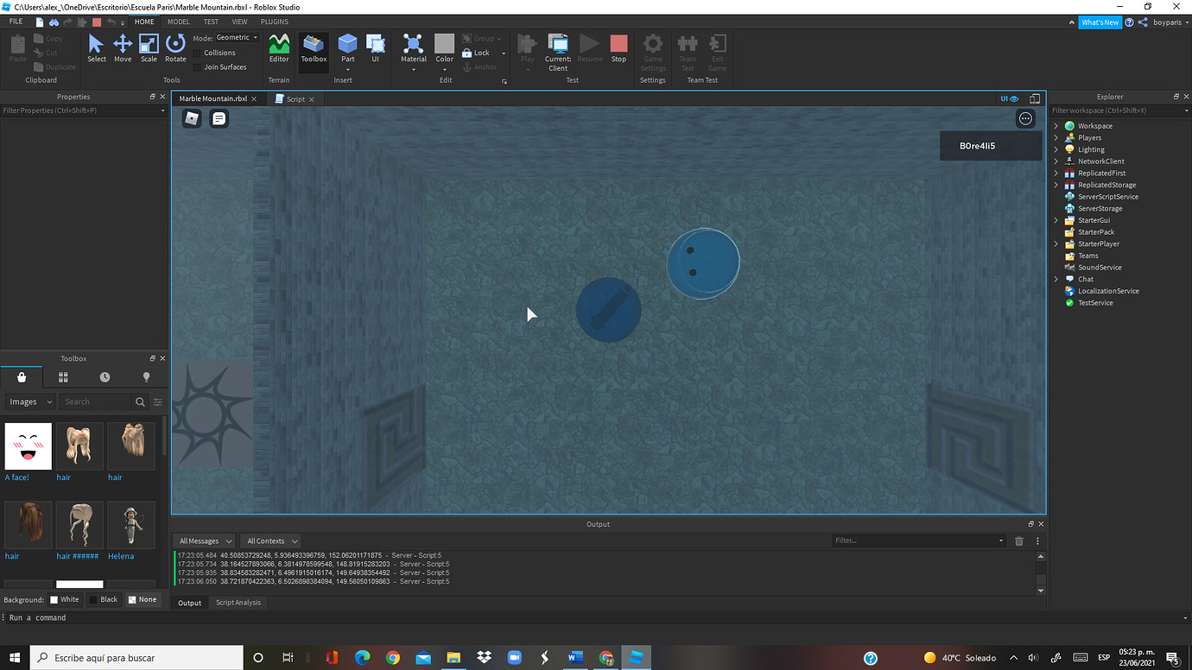
Task: Click the Toolbox search field
Action: tap(97, 401)
